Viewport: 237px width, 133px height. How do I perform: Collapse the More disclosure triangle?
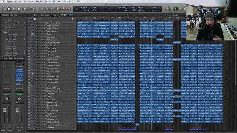[3, 32]
